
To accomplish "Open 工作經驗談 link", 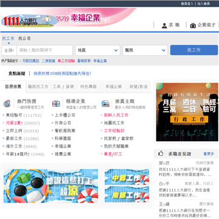I will [x=114, y=131].
